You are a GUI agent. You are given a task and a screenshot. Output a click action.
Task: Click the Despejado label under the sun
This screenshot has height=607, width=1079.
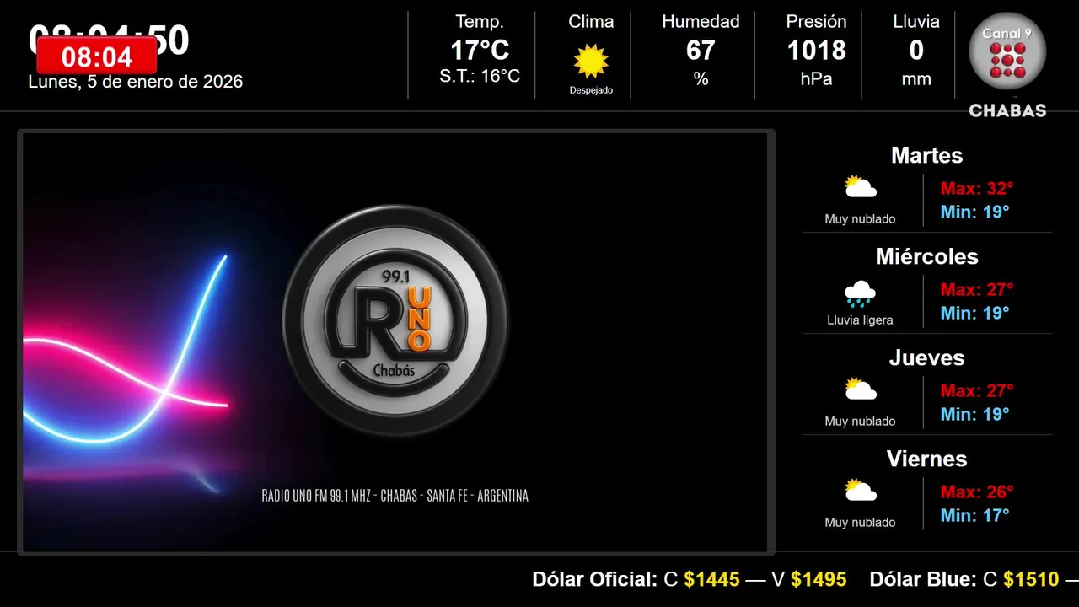591,90
